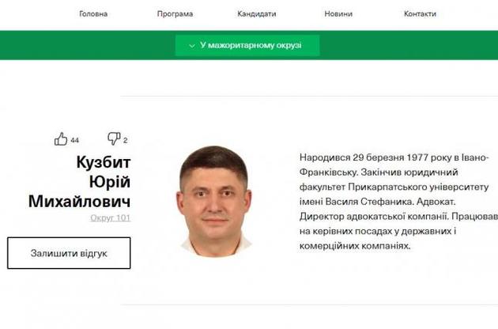Viewport: 498px width, 329px height.
Task: Click the 'Залишити відгук' button
Action: tap(69, 253)
